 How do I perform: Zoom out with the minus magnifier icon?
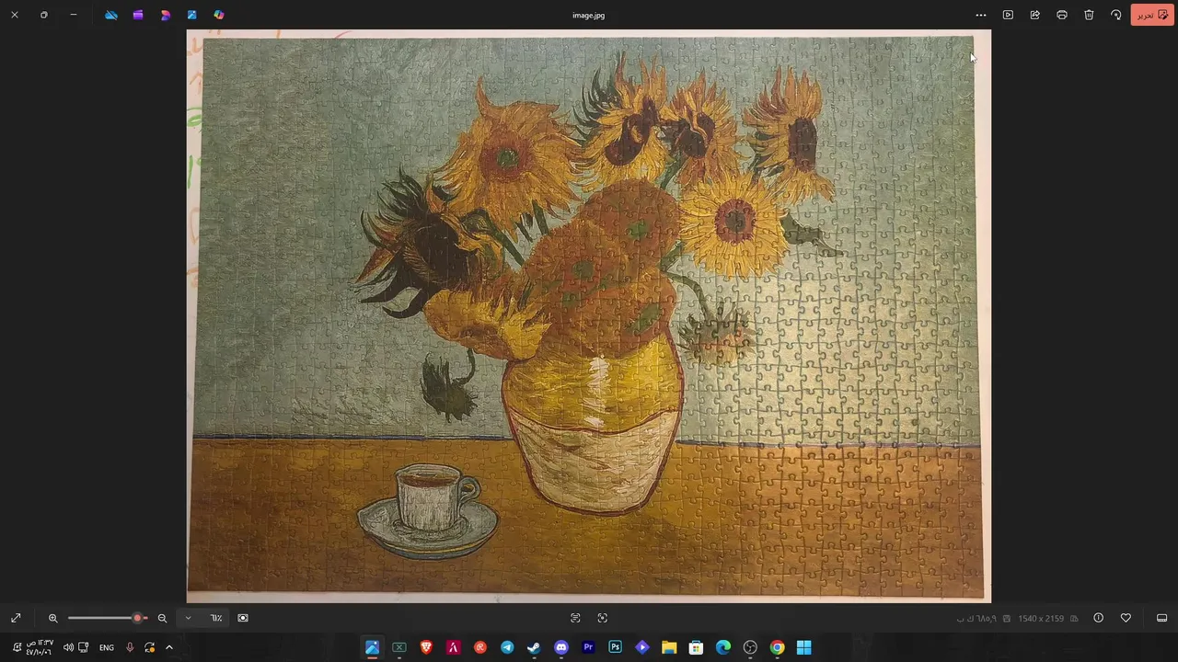pyautogui.click(x=162, y=618)
